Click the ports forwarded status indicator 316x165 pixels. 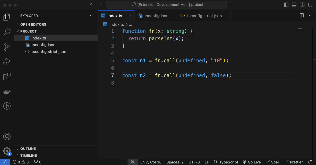point(38,162)
